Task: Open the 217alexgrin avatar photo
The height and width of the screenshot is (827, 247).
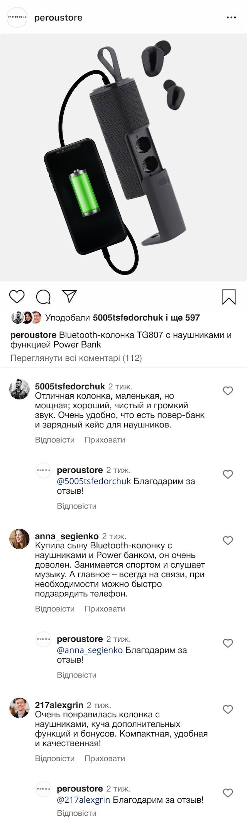Action: tap(19, 708)
